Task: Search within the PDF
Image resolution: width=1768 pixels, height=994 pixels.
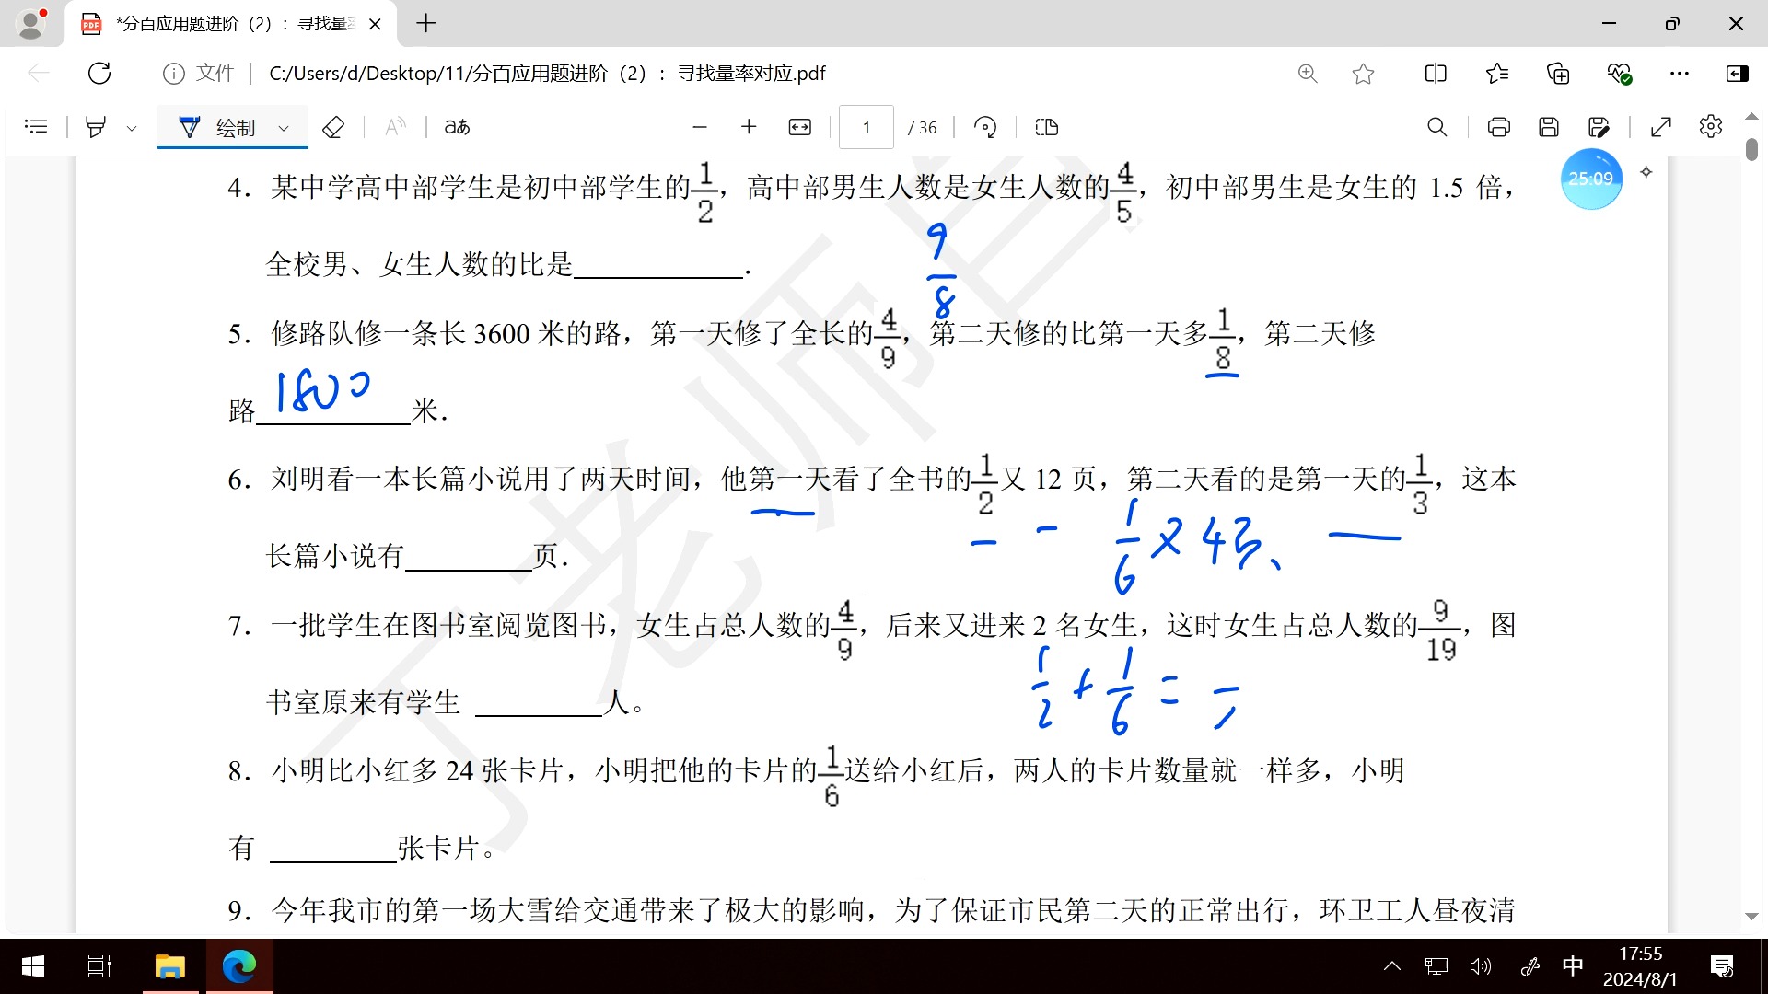Action: coord(1436,127)
